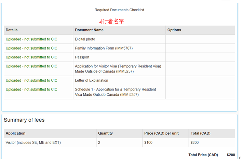This screenshot has height=165, width=242.
Task: Select Schedule 1 Temporary Resident Visa entry
Action: point(116,92)
